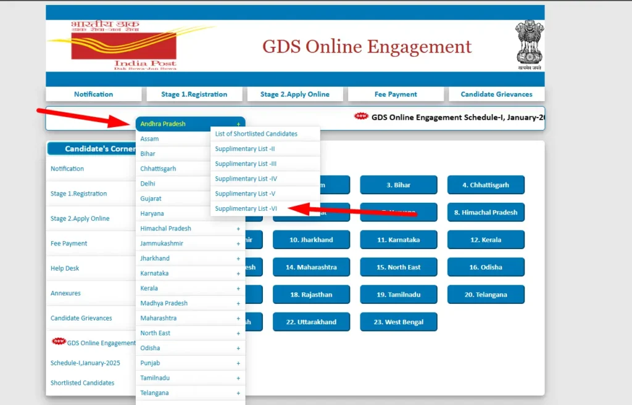Open the Stage 2.Apply Online tab
This screenshot has width=632, height=405.
[295, 94]
